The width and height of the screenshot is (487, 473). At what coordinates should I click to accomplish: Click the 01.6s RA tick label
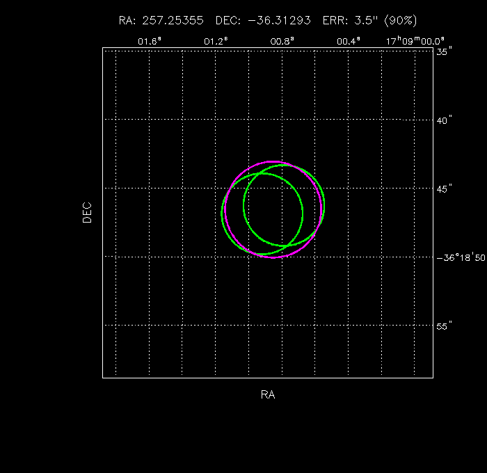[x=149, y=41]
